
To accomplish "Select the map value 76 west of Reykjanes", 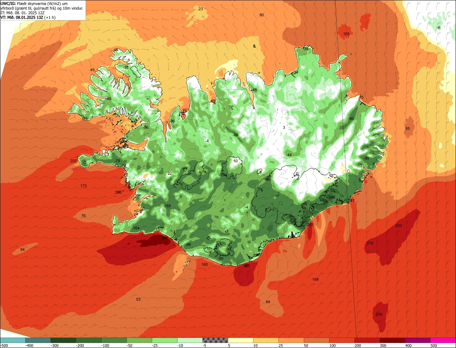I will 83,216.
